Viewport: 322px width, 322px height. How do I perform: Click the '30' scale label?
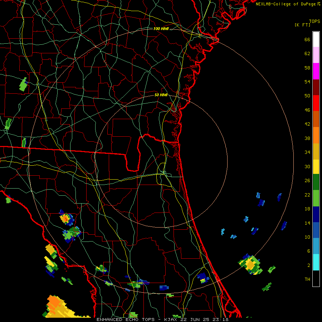click(307, 166)
